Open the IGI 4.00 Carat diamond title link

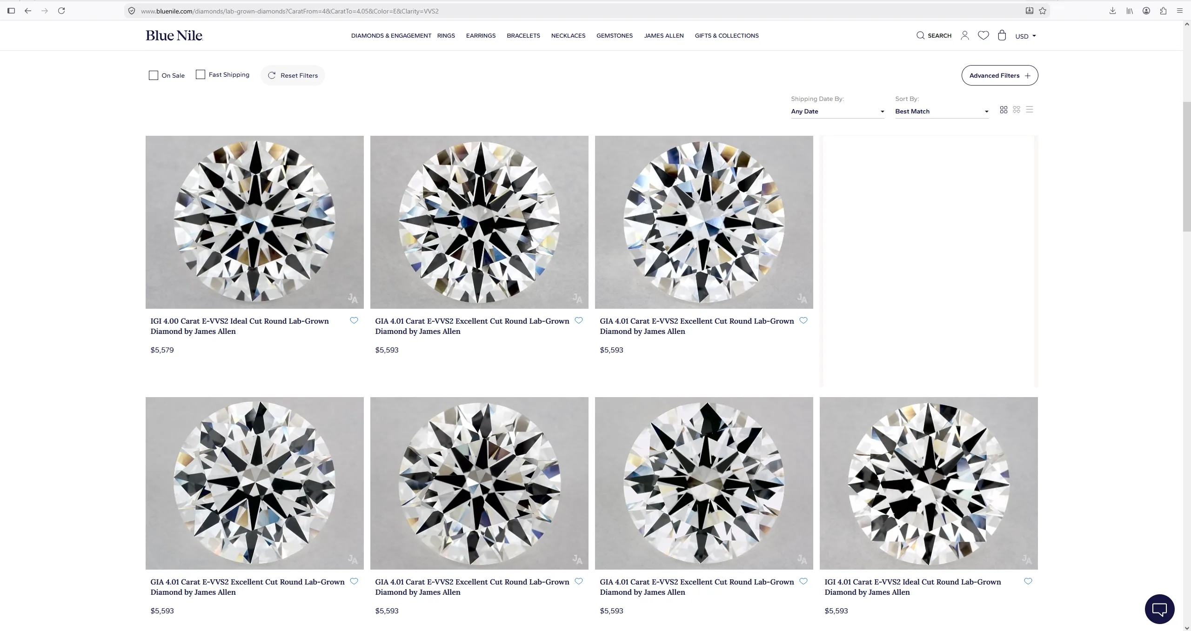(240, 326)
